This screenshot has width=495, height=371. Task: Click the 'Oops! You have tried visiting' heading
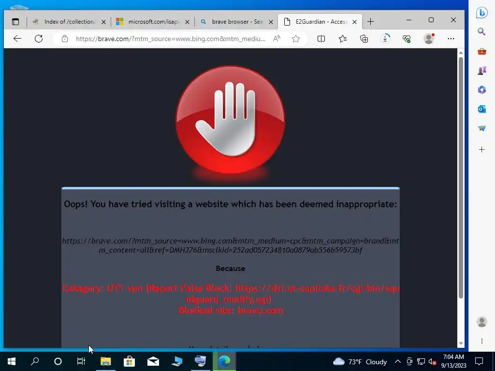click(231, 204)
